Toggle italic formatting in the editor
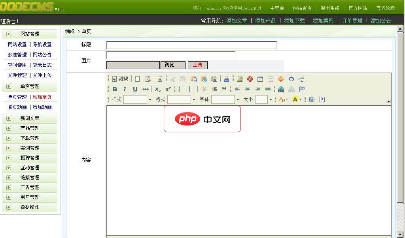This screenshot has width=405, height=238. coord(124,89)
